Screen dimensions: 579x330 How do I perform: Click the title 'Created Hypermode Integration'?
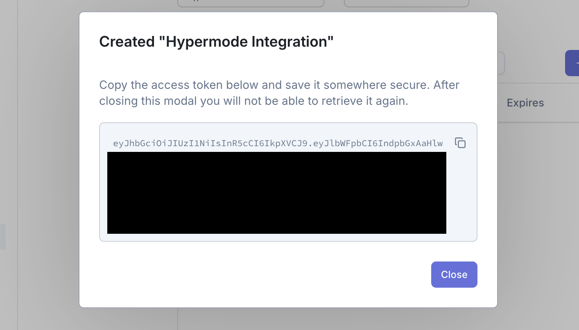216,41
